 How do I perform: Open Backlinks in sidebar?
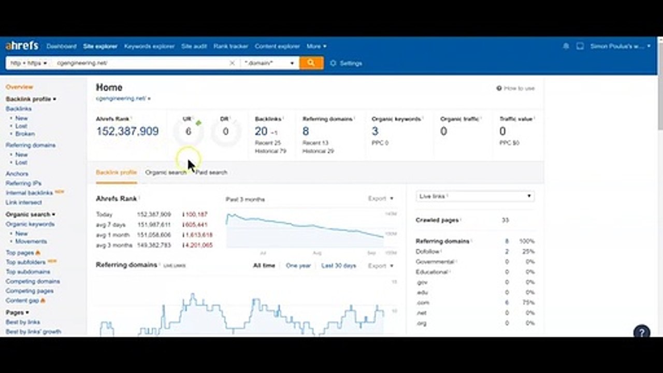pyautogui.click(x=19, y=109)
